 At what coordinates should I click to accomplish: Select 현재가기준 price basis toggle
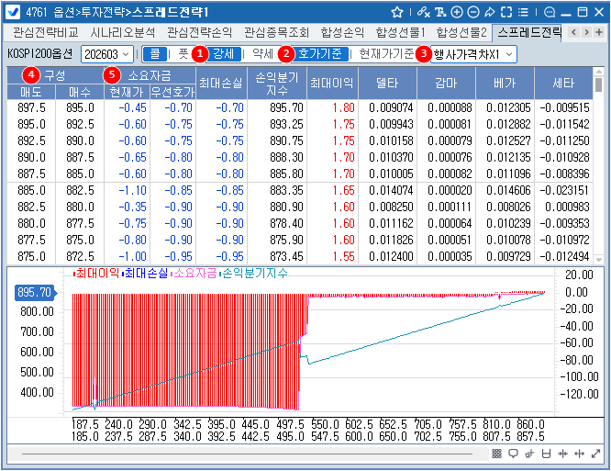pos(385,54)
